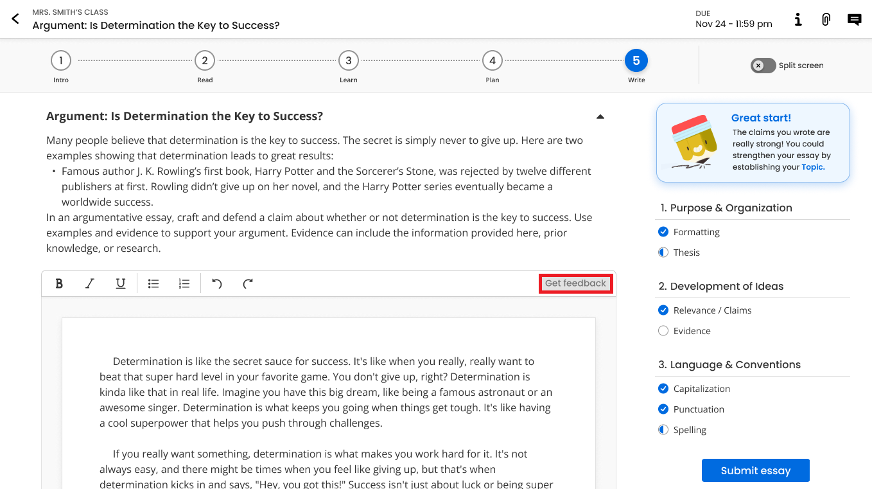The height and width of the screenshot is (489, 872).
Task: Toggle bold formatting
Action: click(59, 283)
